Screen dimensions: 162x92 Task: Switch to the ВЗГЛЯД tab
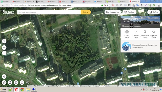[x=41, y=2]
